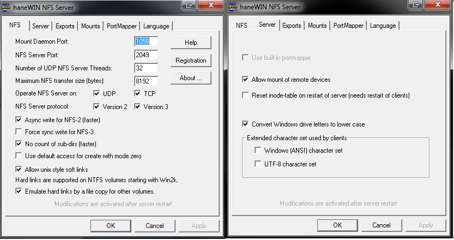Click the Maximum NFS transfer size field
The height and width of the screenshot is (240, 454).
click(146, 81)
